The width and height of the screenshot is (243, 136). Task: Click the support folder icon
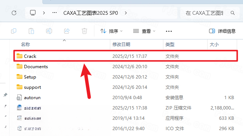[x=20, y=87]
